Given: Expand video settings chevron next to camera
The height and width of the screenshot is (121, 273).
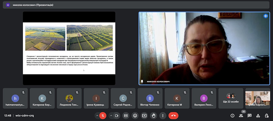Looking at the screenshot, I should point(111,115).
